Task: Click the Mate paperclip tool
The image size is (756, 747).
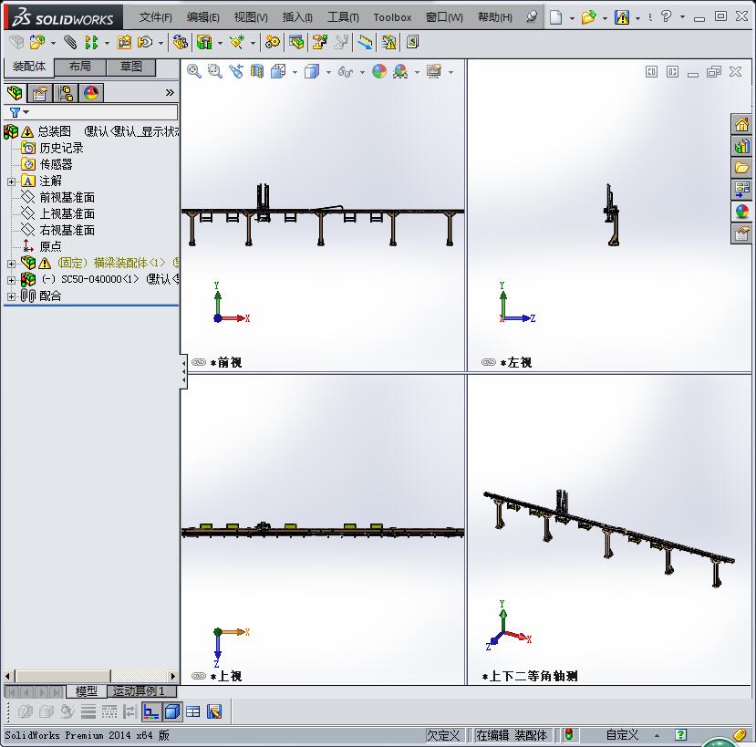Action: point(70,43)
